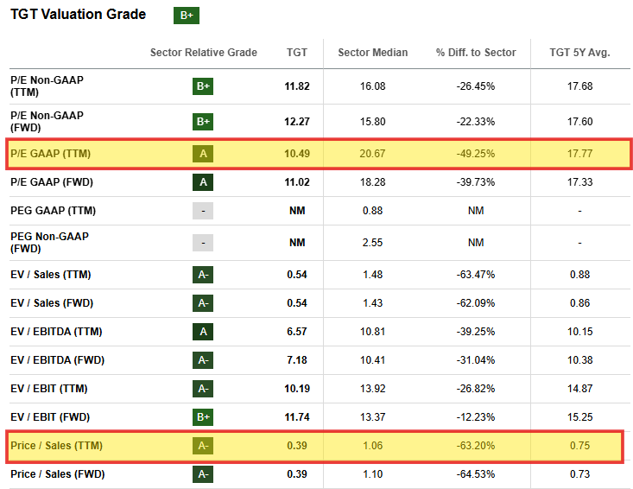Click the TGT column header
Screen dimensions: 633x489
click(297, 53)
